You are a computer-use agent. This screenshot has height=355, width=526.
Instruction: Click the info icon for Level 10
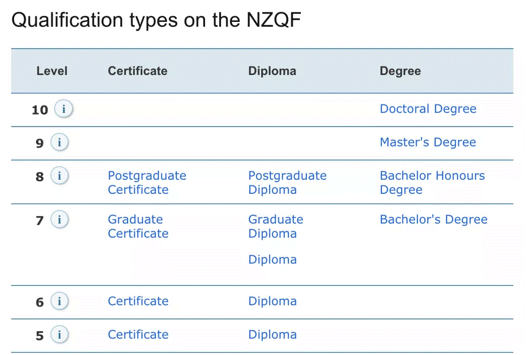63,109
